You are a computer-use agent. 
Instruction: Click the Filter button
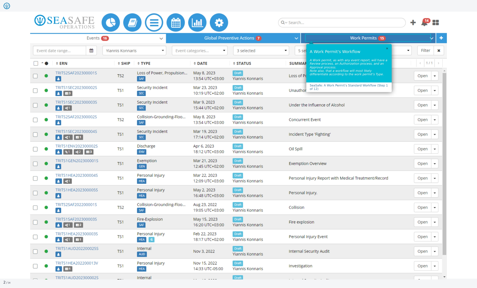tap(425, 50)
